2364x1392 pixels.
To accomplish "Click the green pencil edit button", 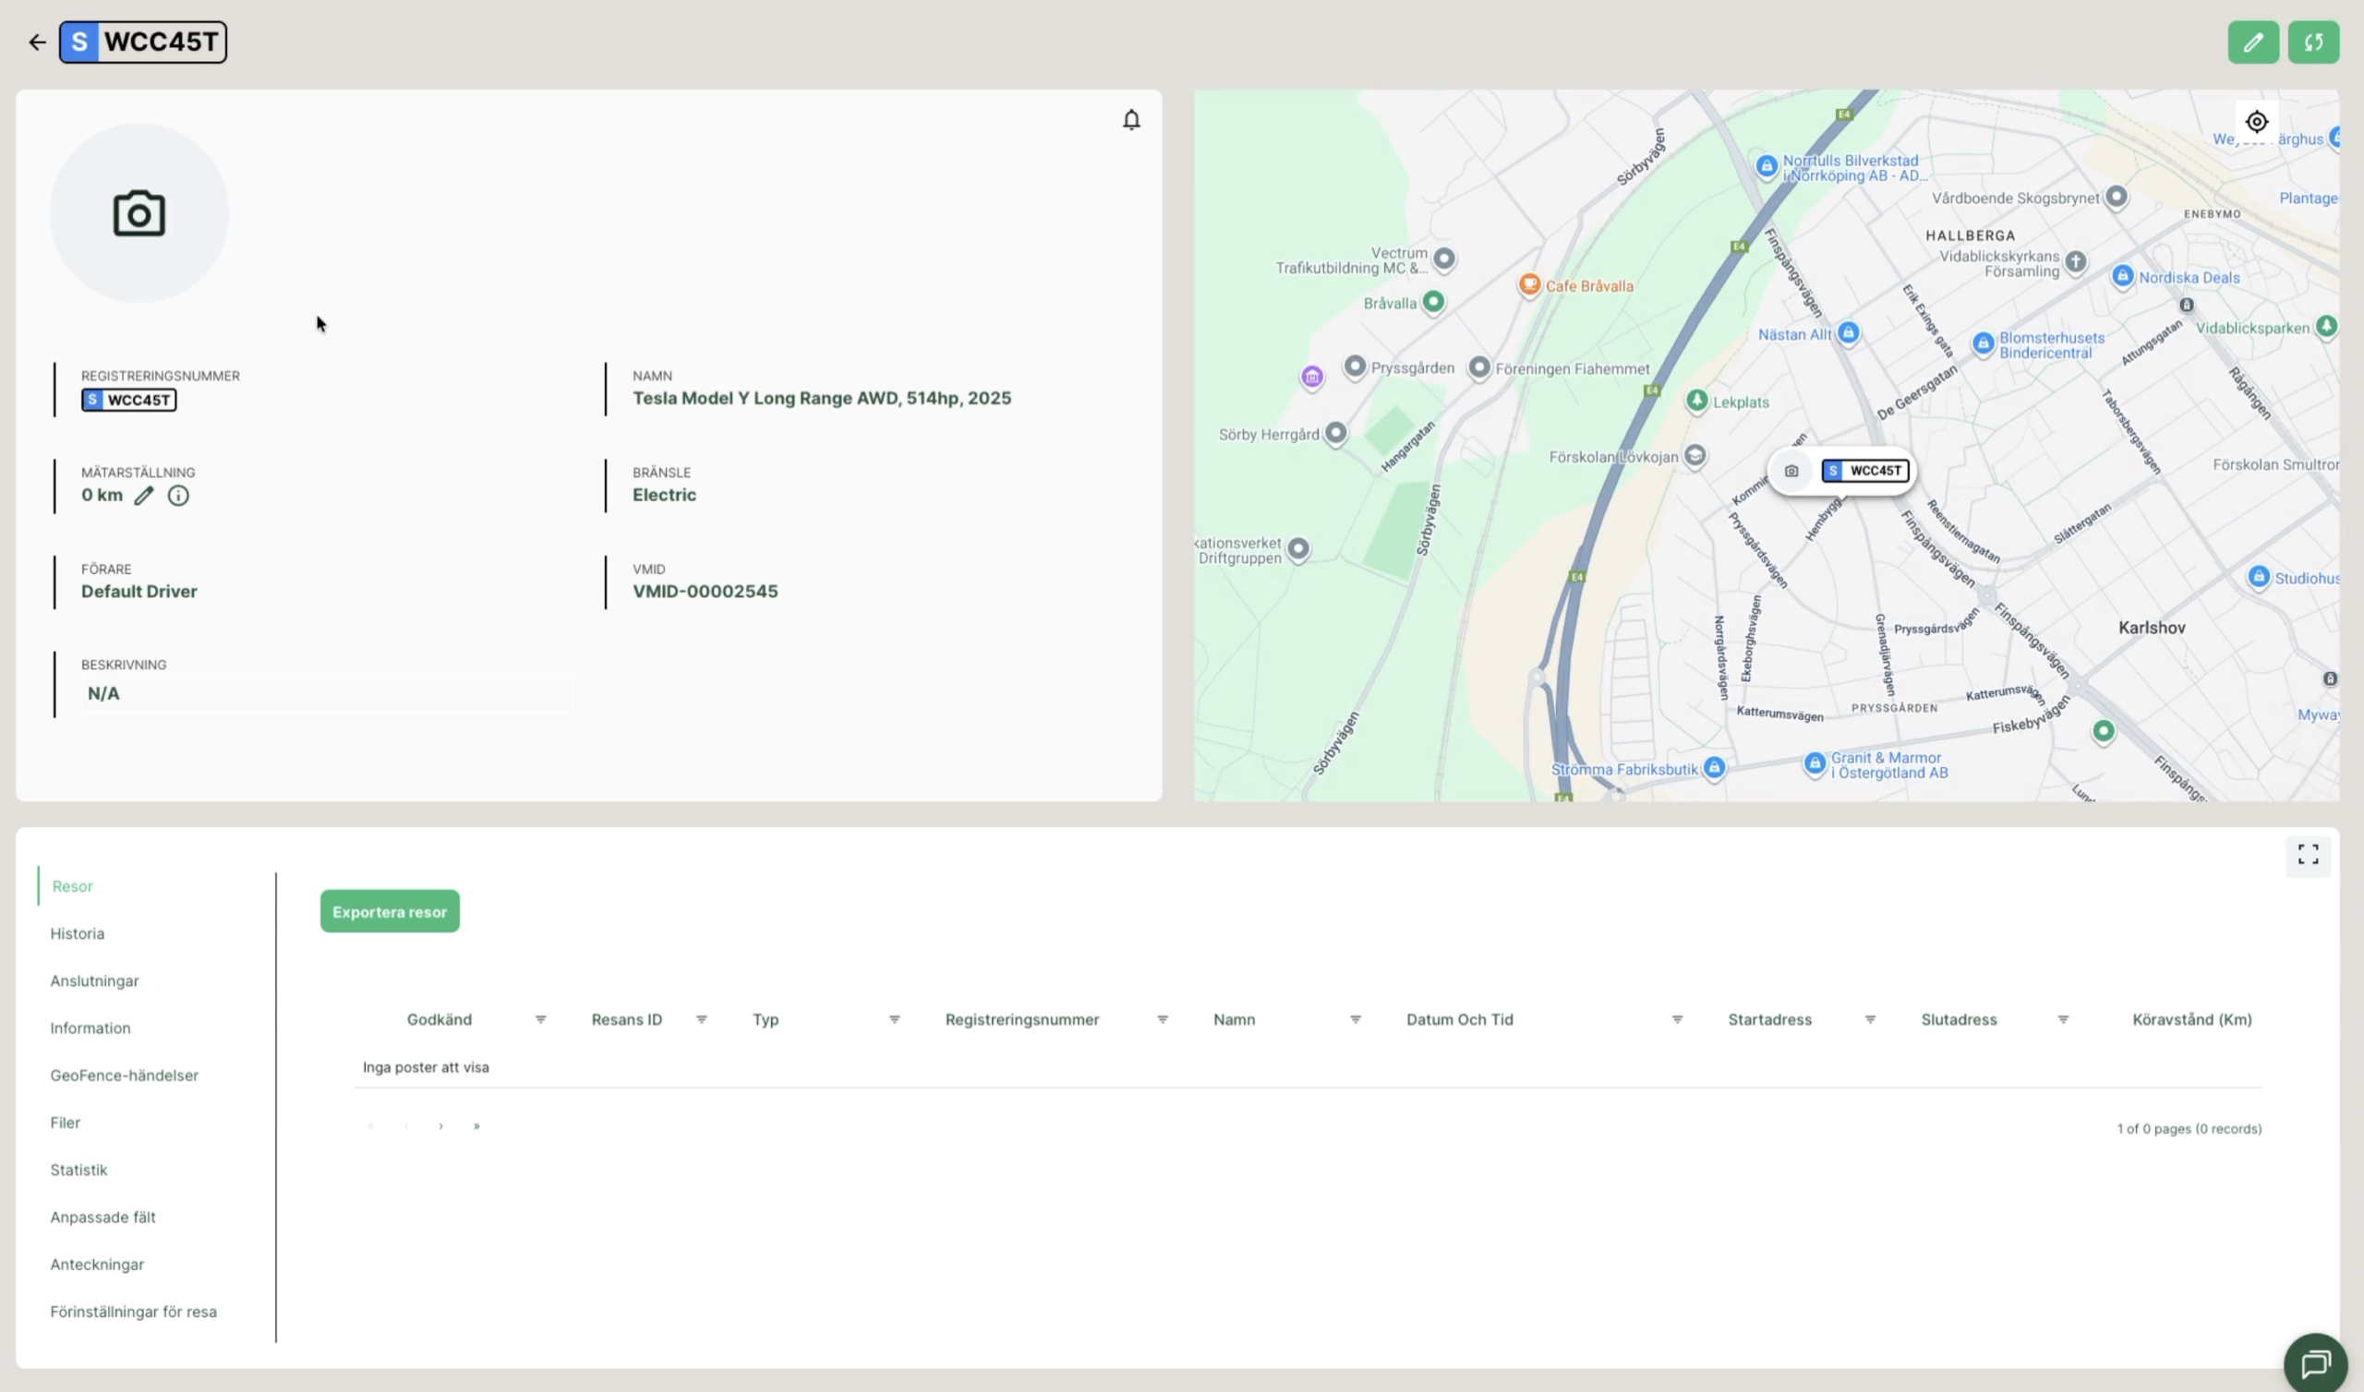I will coord(2253,42).
